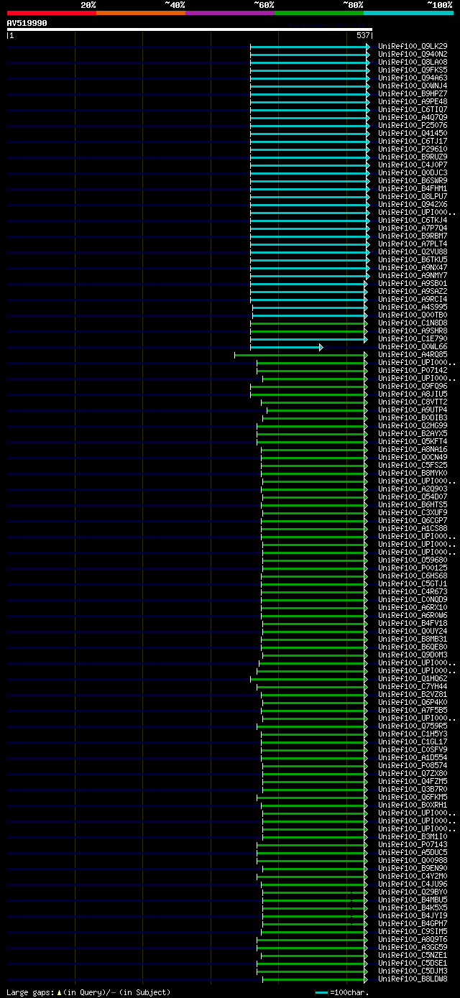
Task: Open hit UniRef100_A1CS88
Action: 413,528
